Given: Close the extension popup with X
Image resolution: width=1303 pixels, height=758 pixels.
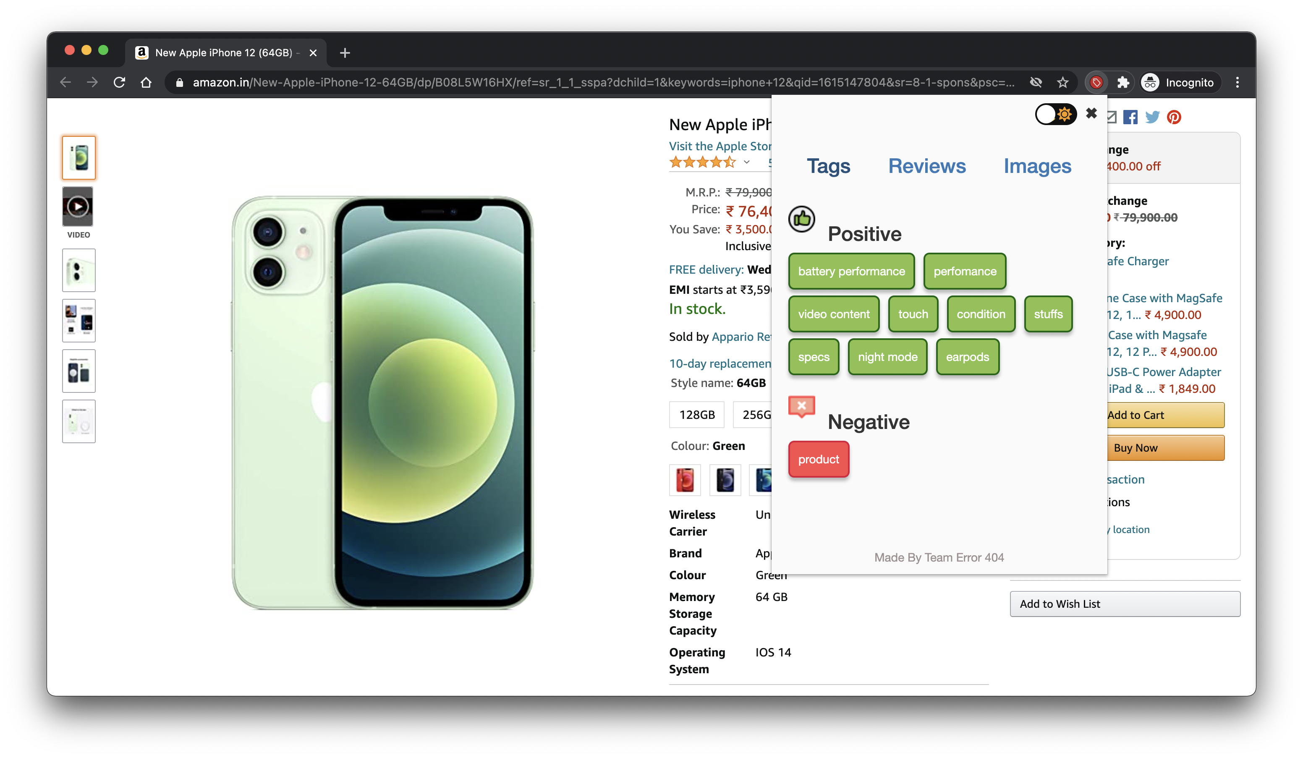Looking at the screenshot, I should tap(1091, 113).
